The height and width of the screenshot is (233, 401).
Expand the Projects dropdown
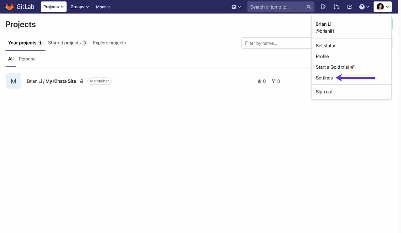pos(53,7)
